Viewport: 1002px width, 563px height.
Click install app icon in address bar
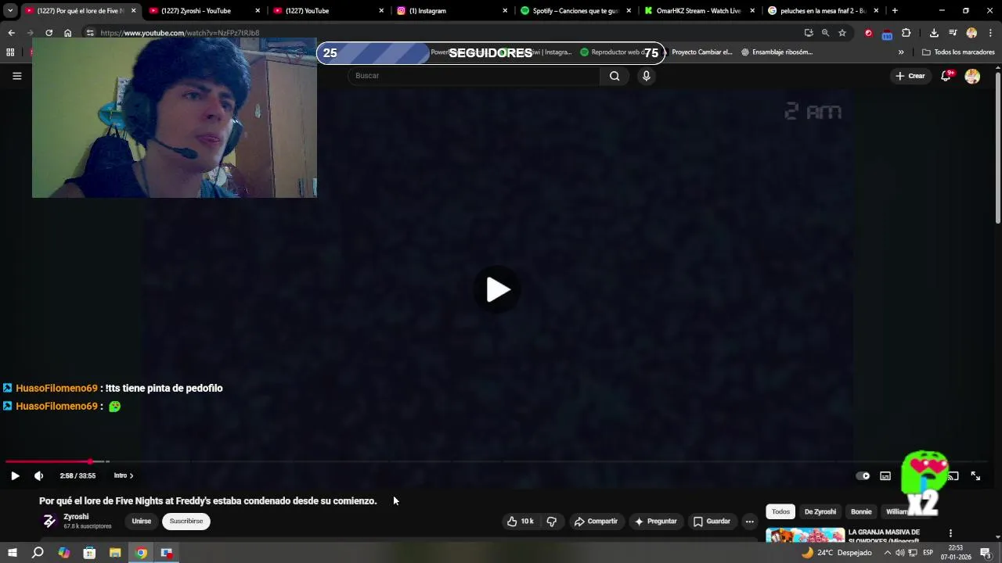coord(809,33)
